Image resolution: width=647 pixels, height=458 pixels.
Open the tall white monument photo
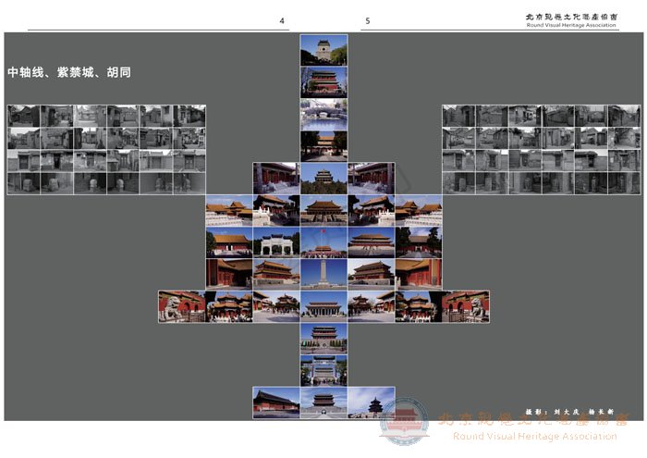323,274
